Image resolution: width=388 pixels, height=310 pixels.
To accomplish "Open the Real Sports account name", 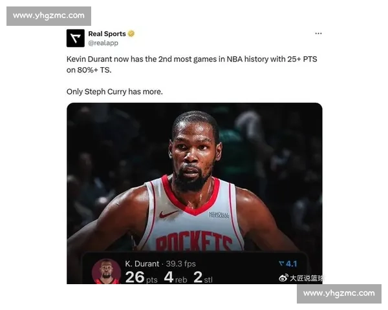I will click(x=107, y=34).
